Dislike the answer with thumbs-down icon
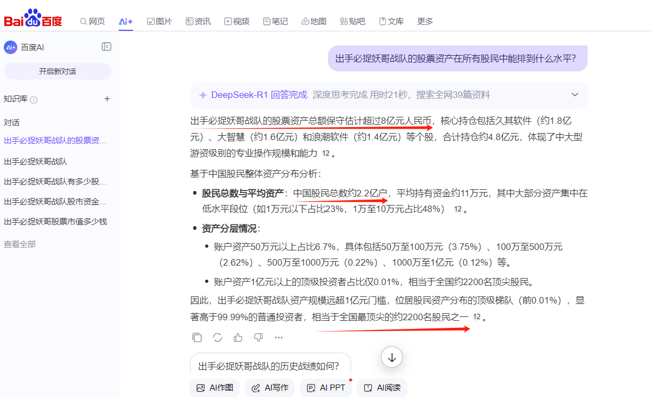651x397 pixels. pyautogui.click(x=258, y=338)
